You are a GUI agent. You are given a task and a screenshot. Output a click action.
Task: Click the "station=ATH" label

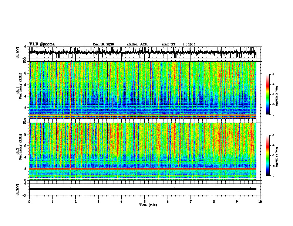(x=137, y=44)
